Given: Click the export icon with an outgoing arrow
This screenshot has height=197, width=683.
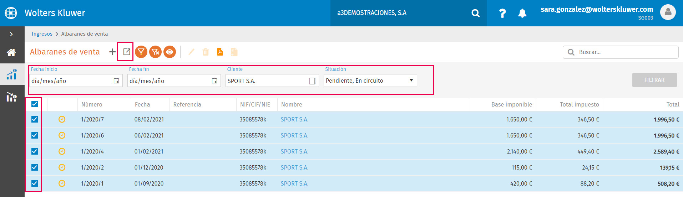Looking at the screenshot, I should click(126, 52).
